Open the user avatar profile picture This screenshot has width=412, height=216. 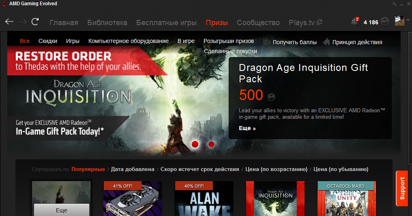pos(399,21)
